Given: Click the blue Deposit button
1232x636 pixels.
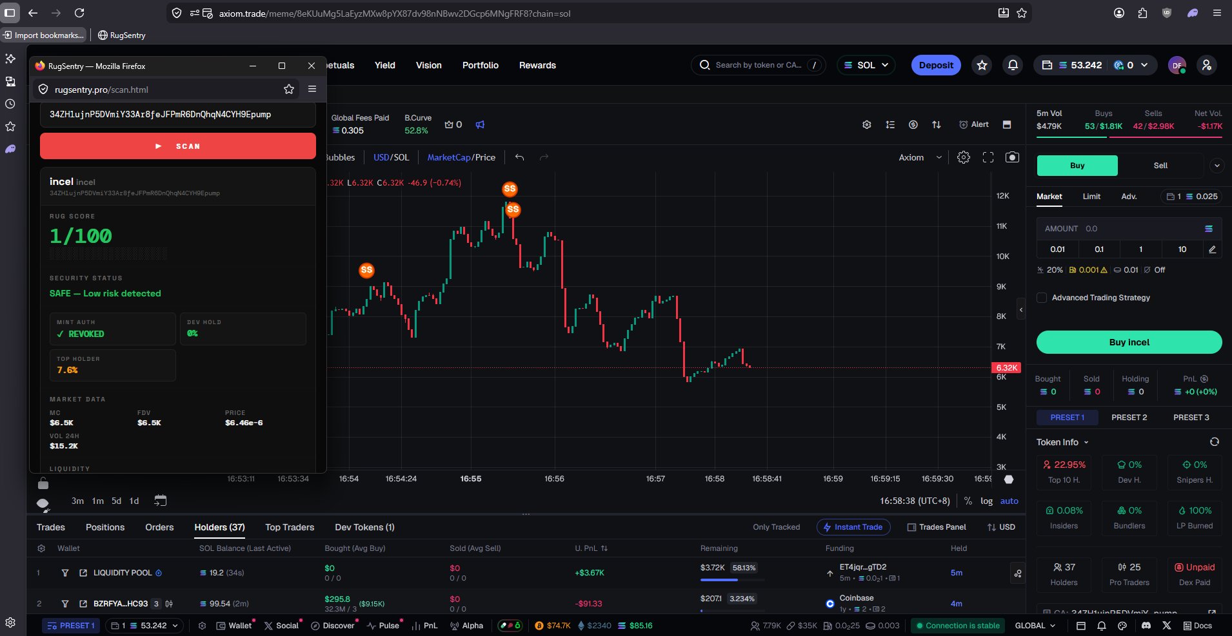Looking at the screenshot, I should (x=936, y=65).
